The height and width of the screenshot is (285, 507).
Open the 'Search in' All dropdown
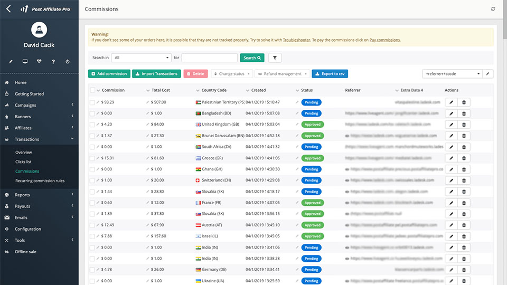[141, 58]
